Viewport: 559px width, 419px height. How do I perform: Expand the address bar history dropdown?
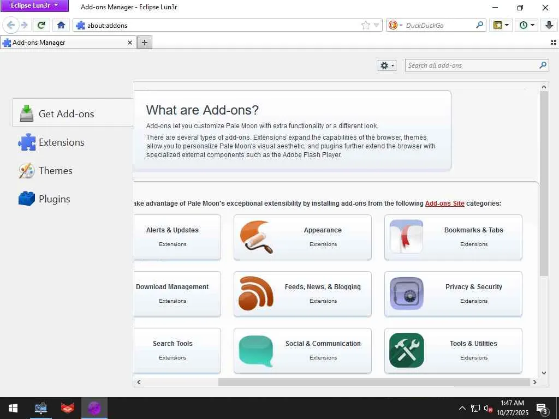point(376,25)
